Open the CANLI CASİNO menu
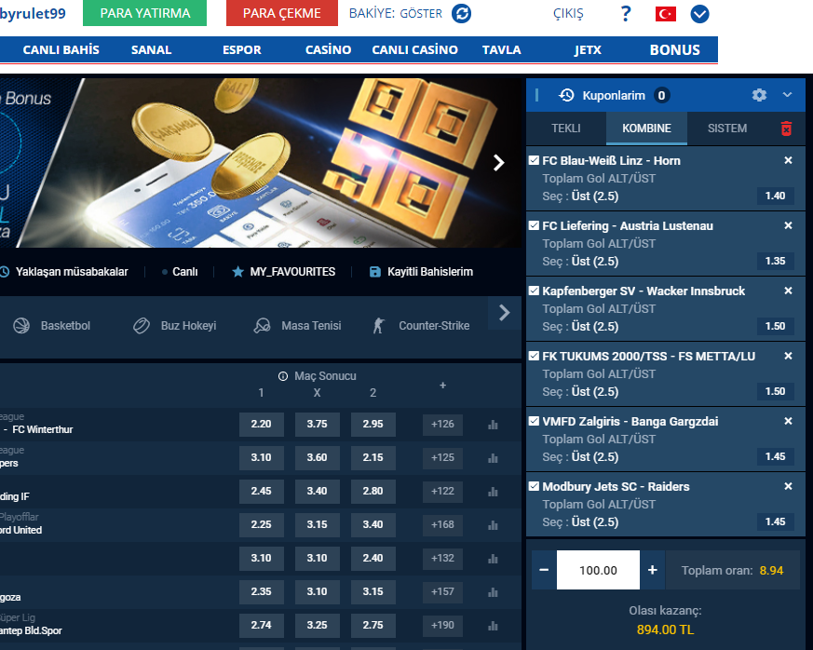The image size is (813, 650). (x=414, y=49)
